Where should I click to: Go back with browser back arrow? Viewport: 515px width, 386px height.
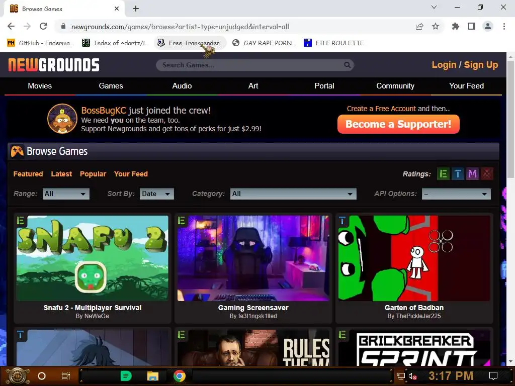11,27
